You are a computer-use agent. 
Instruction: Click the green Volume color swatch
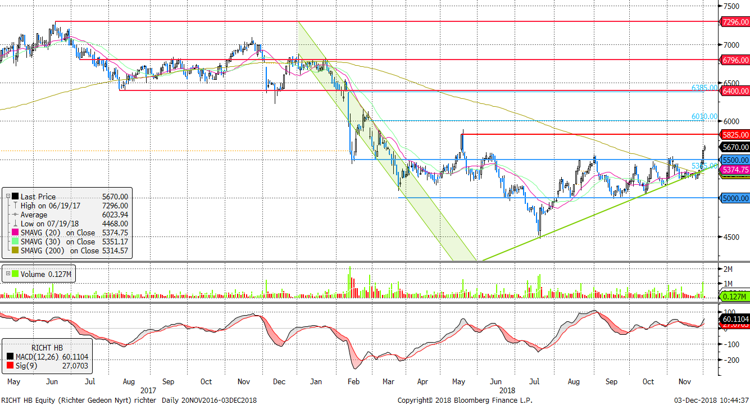point(15,275)
